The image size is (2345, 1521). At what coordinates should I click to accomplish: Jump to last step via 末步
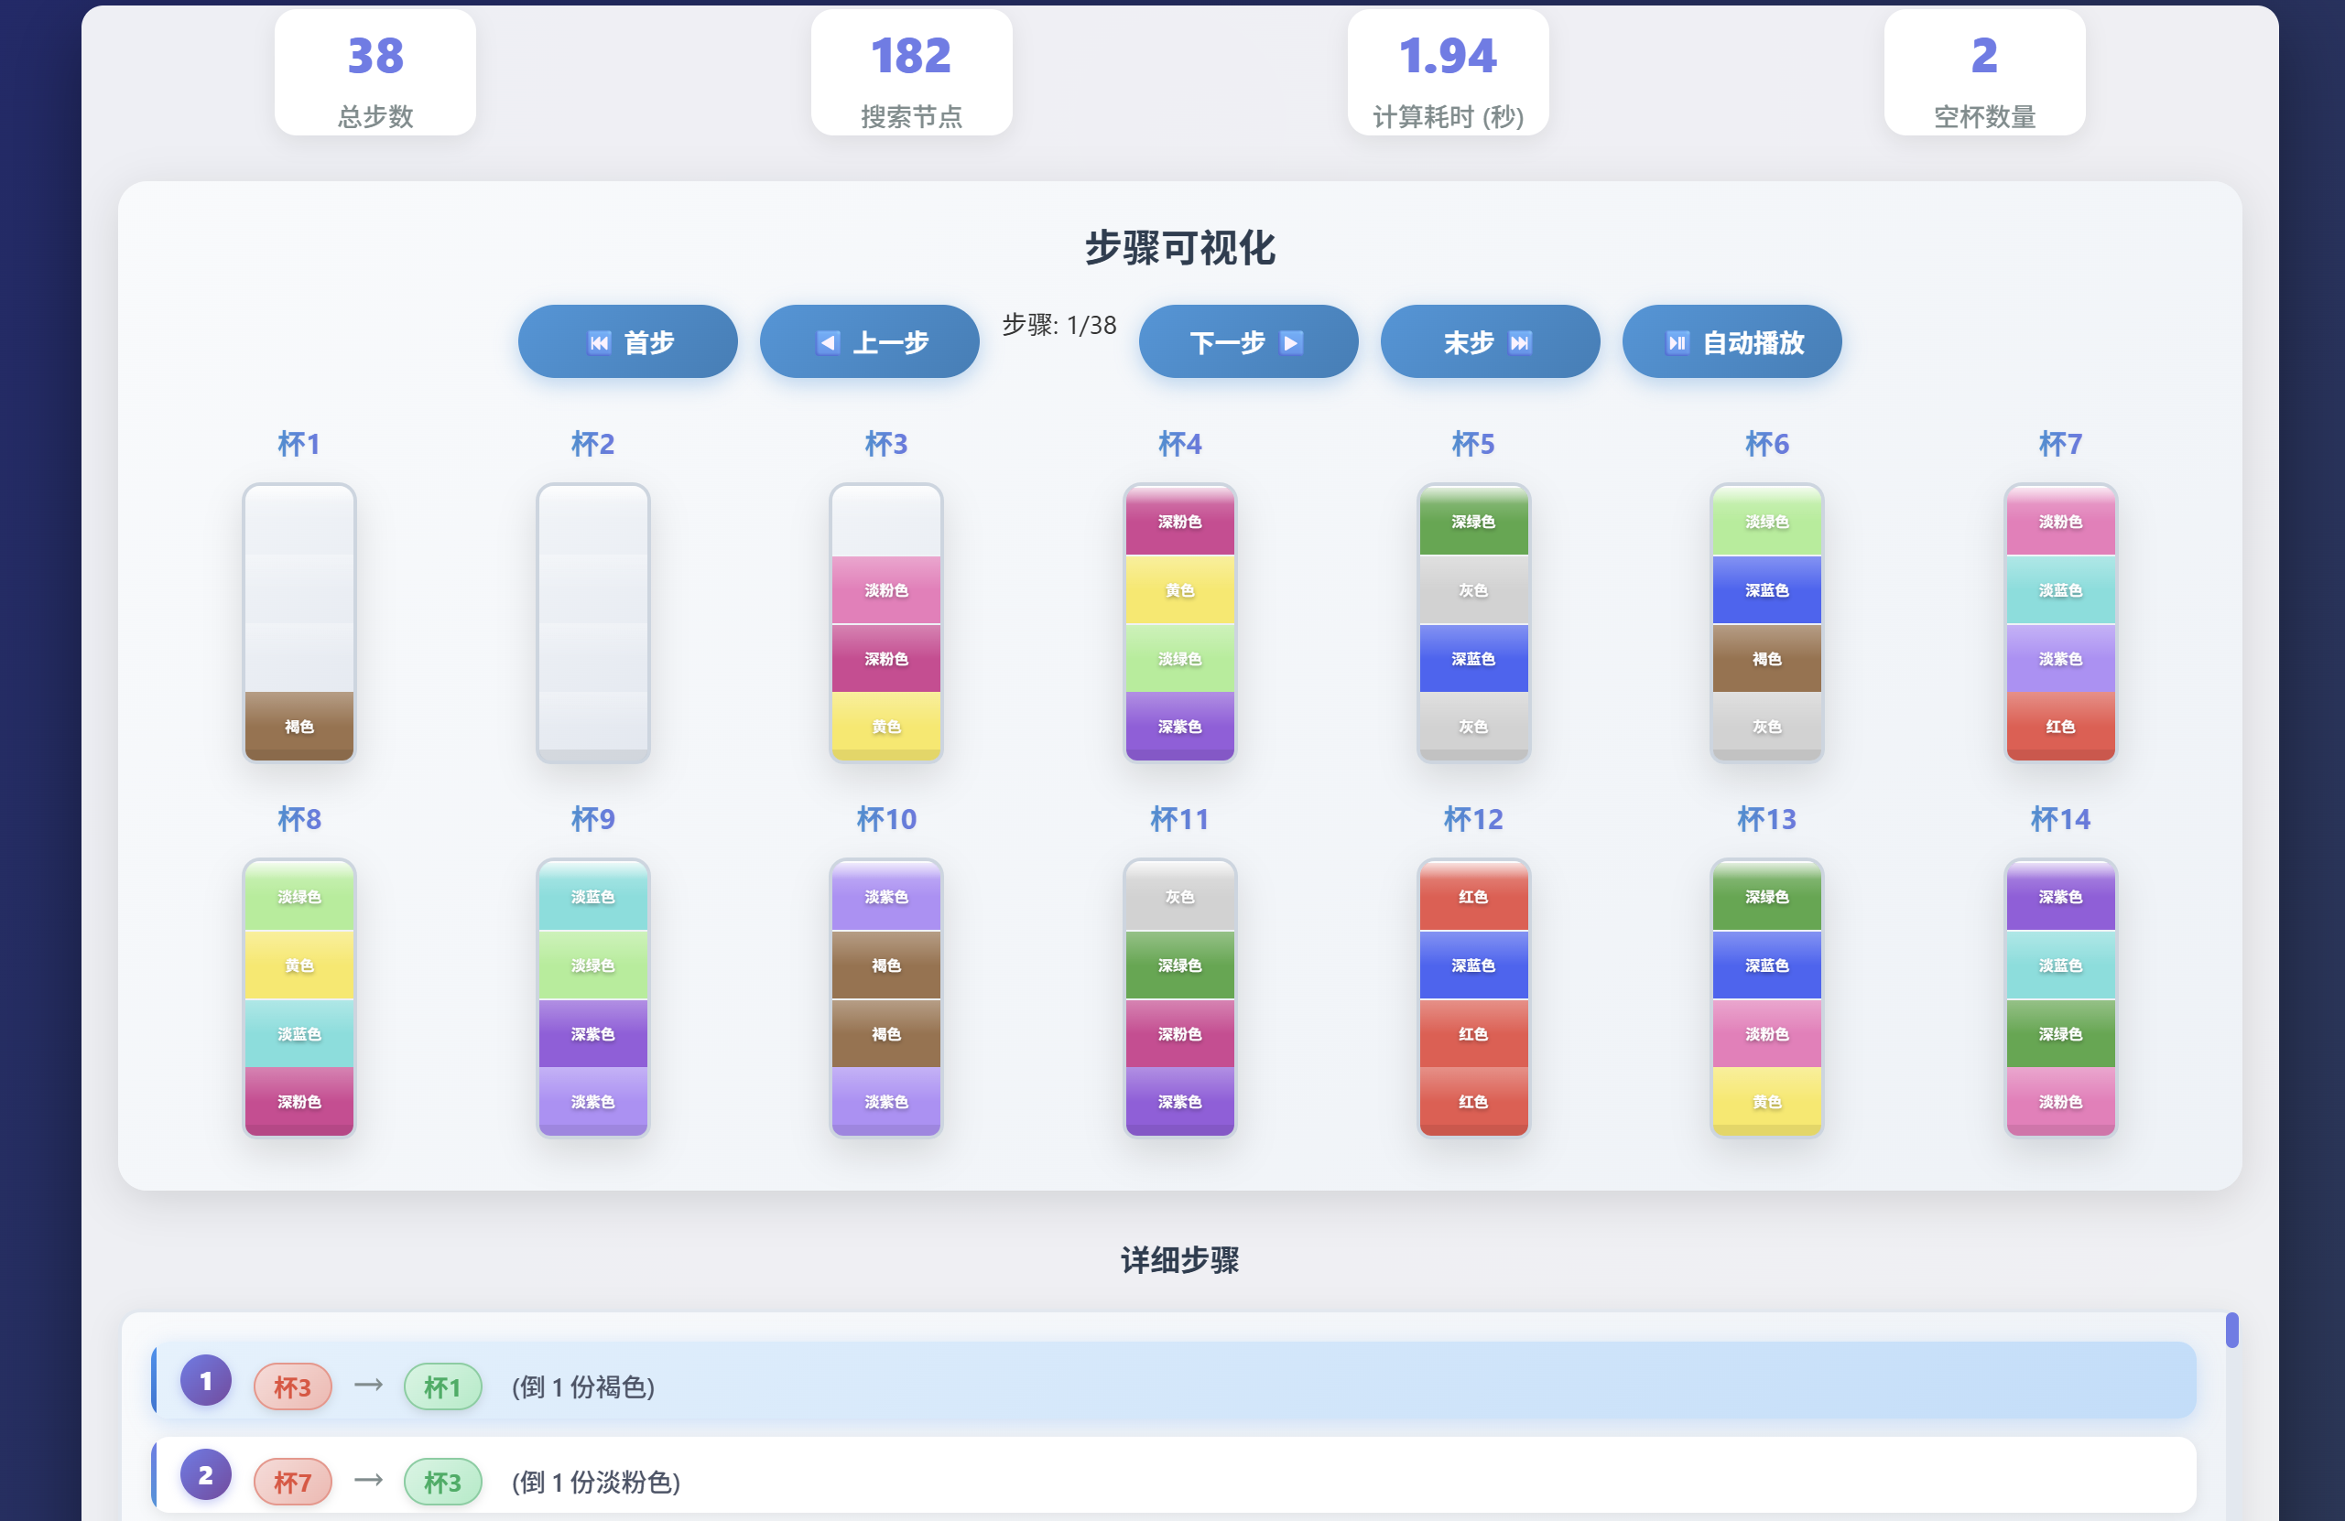[1489, 341]
